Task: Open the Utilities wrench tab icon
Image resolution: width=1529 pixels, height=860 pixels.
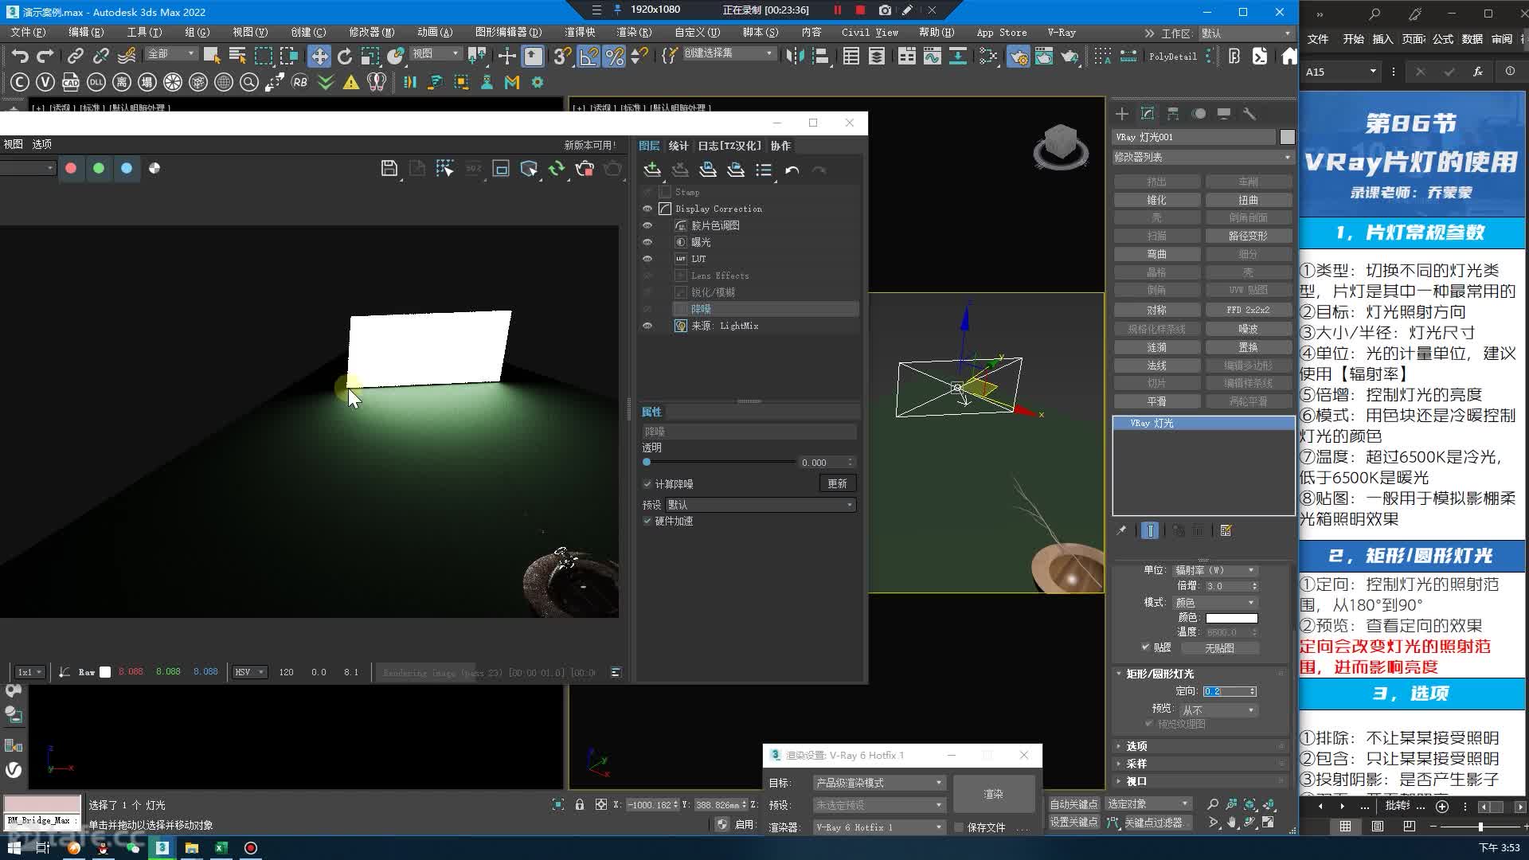Action: point(1249,113)
